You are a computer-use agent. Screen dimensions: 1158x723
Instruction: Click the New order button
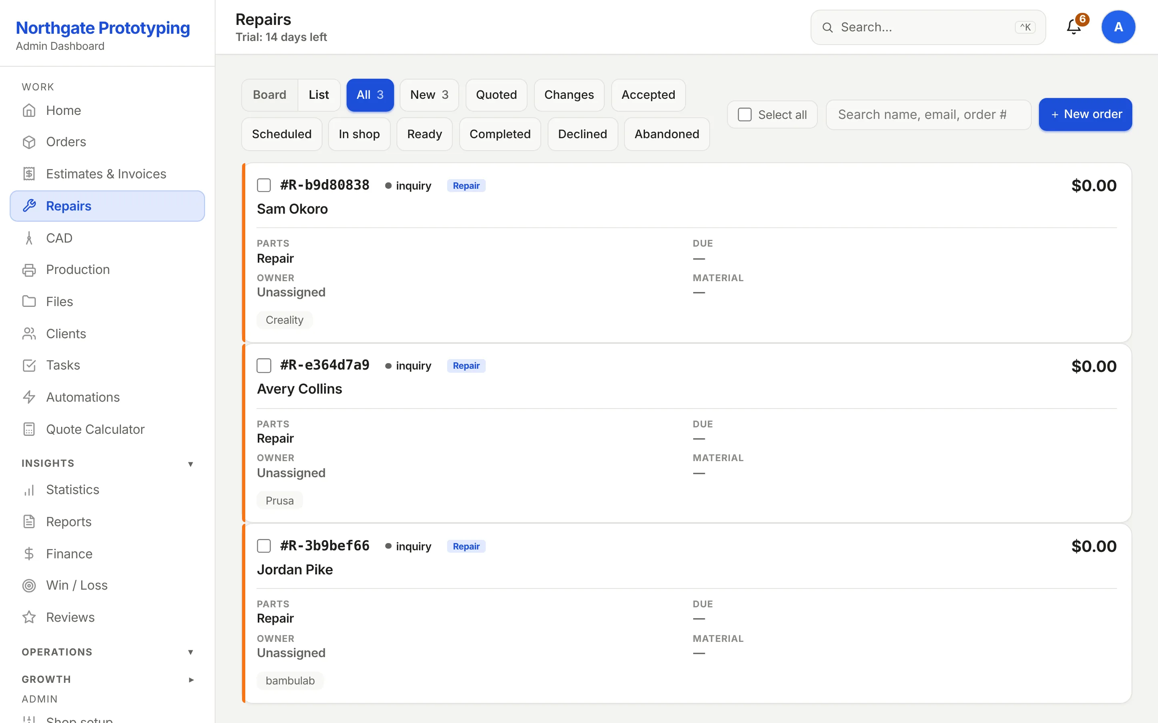(1085, 114)
